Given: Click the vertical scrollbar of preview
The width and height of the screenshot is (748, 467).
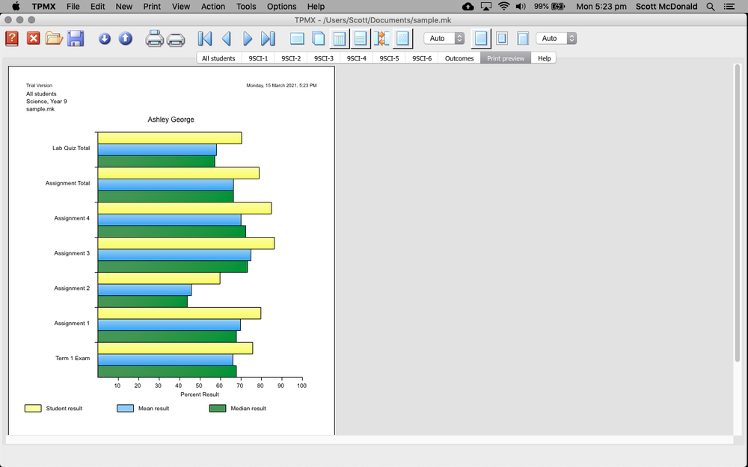Looking at the screenshot, I should tap(738, 213).
